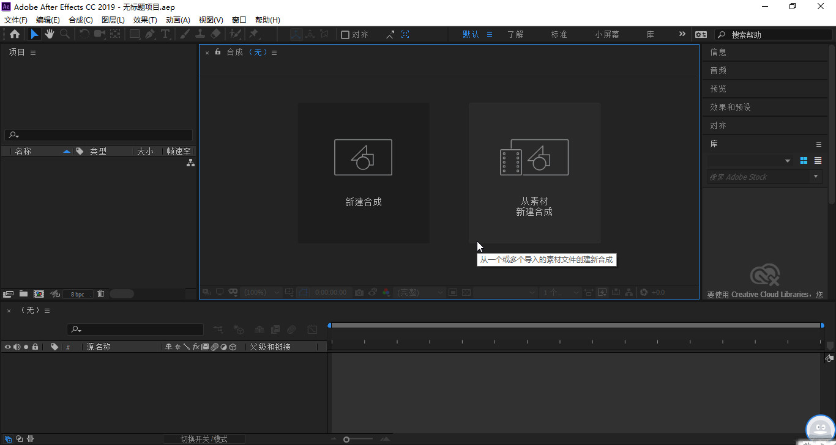Take a snapshot with camera icon
836x445 pixels.
pos(359,293)
